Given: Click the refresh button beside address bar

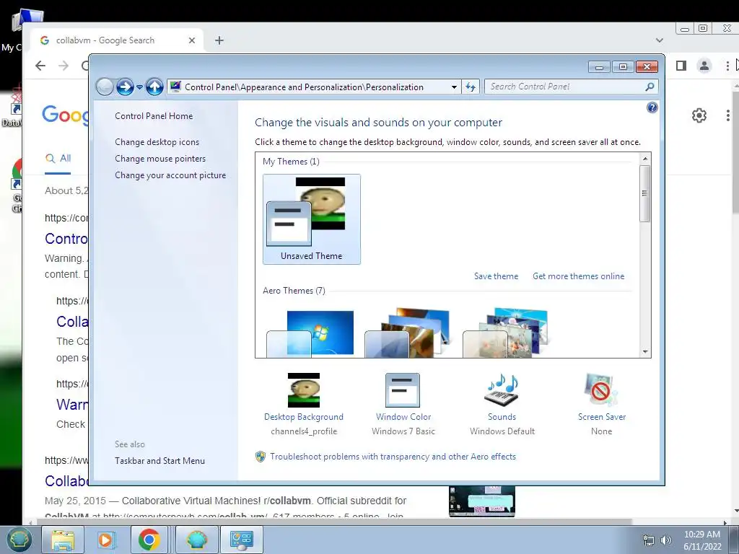Looking at the screenshot, I should click(x=471, y=87).
